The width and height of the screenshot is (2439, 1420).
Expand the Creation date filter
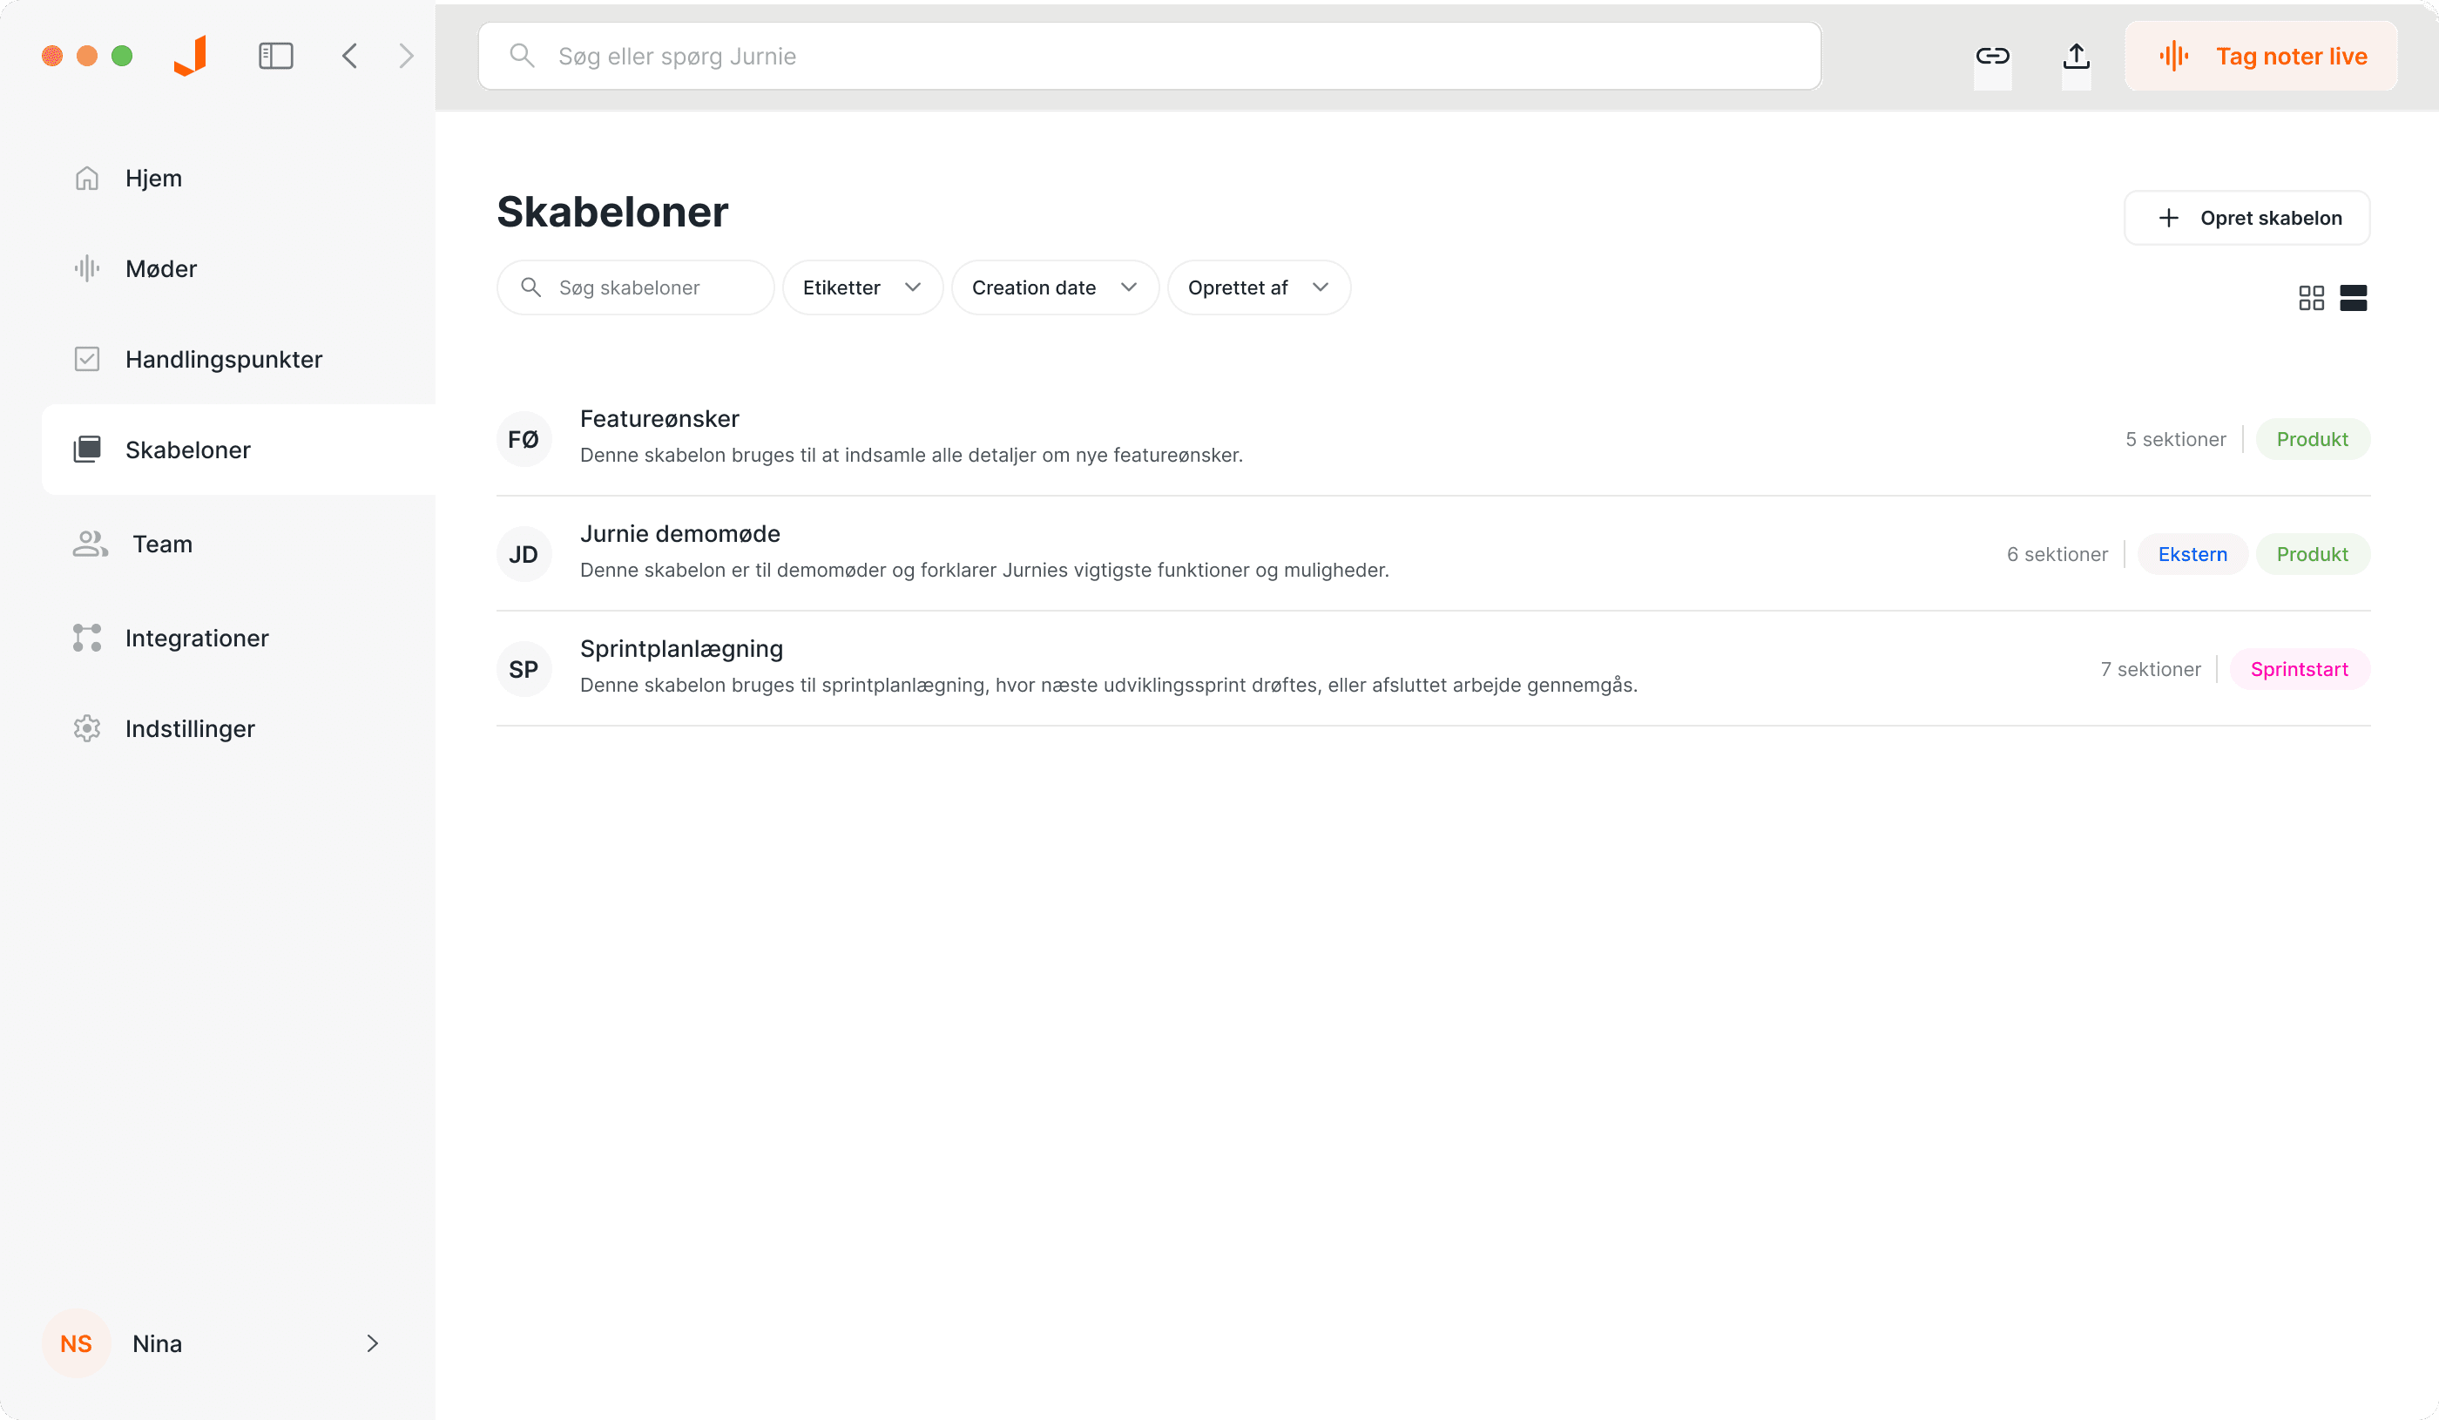[x=1054, y=287]
